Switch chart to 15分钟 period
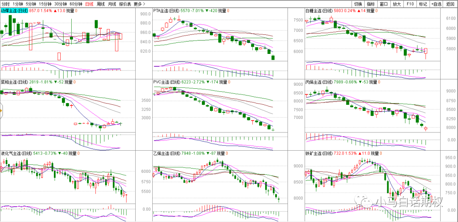458x222 pixels. point(45,4)
